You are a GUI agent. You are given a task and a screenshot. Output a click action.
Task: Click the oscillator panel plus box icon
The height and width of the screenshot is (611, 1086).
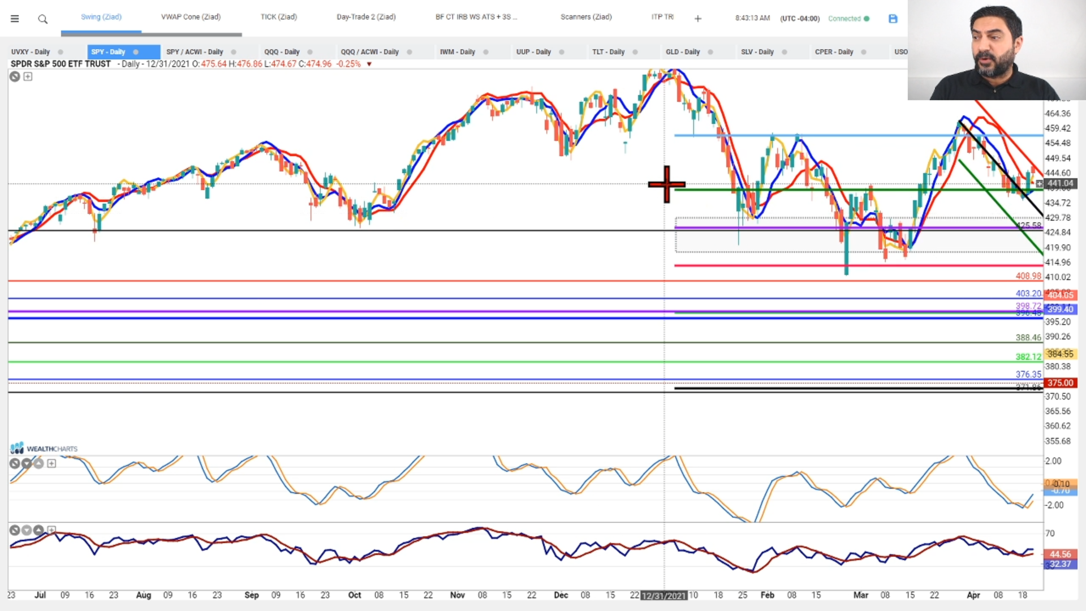pyautogui.click(x=51, y=463)
